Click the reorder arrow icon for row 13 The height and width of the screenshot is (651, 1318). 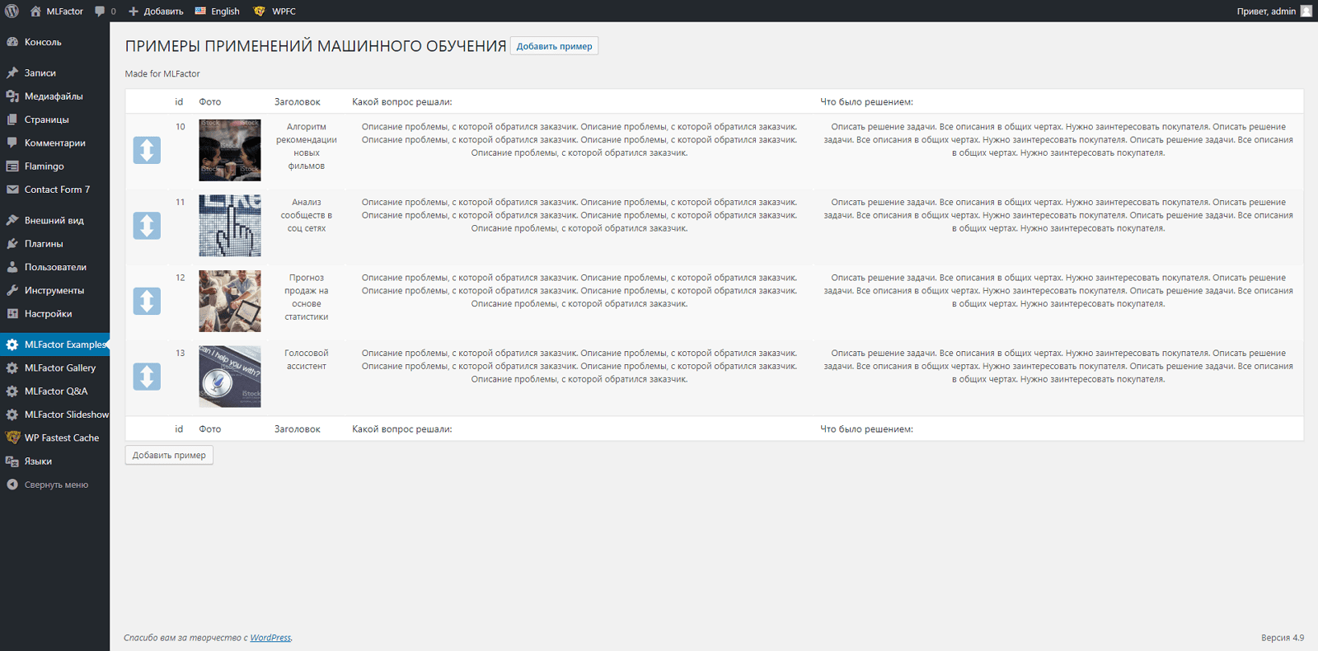(147, 377)
